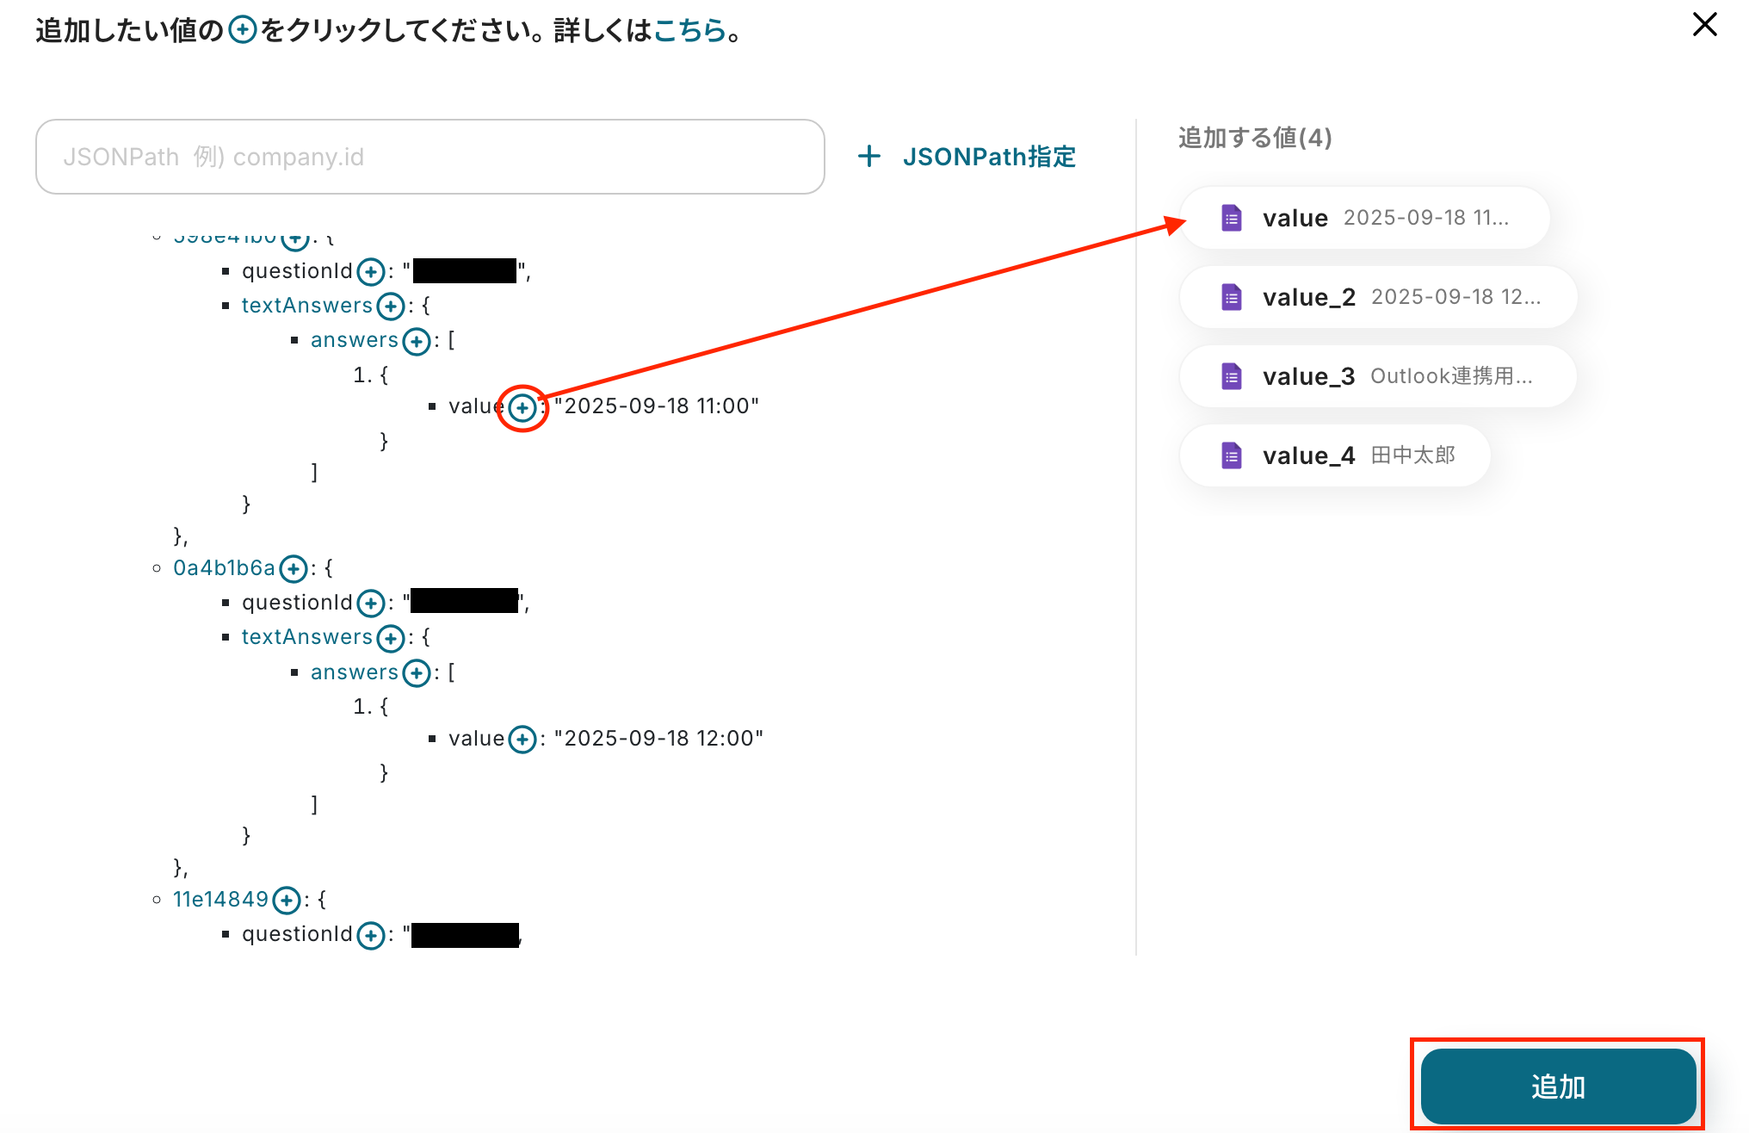This screenshot has height=1133, width=1749.
Task: Click the JSONPath指定 button
Action: pyautogui.click(x=967, y=157)
